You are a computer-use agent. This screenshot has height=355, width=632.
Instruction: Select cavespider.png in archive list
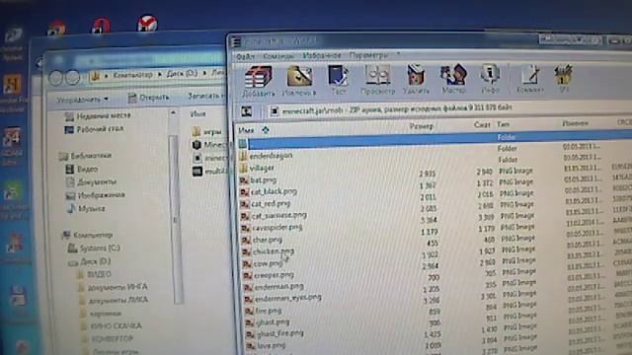coord(273,228)
